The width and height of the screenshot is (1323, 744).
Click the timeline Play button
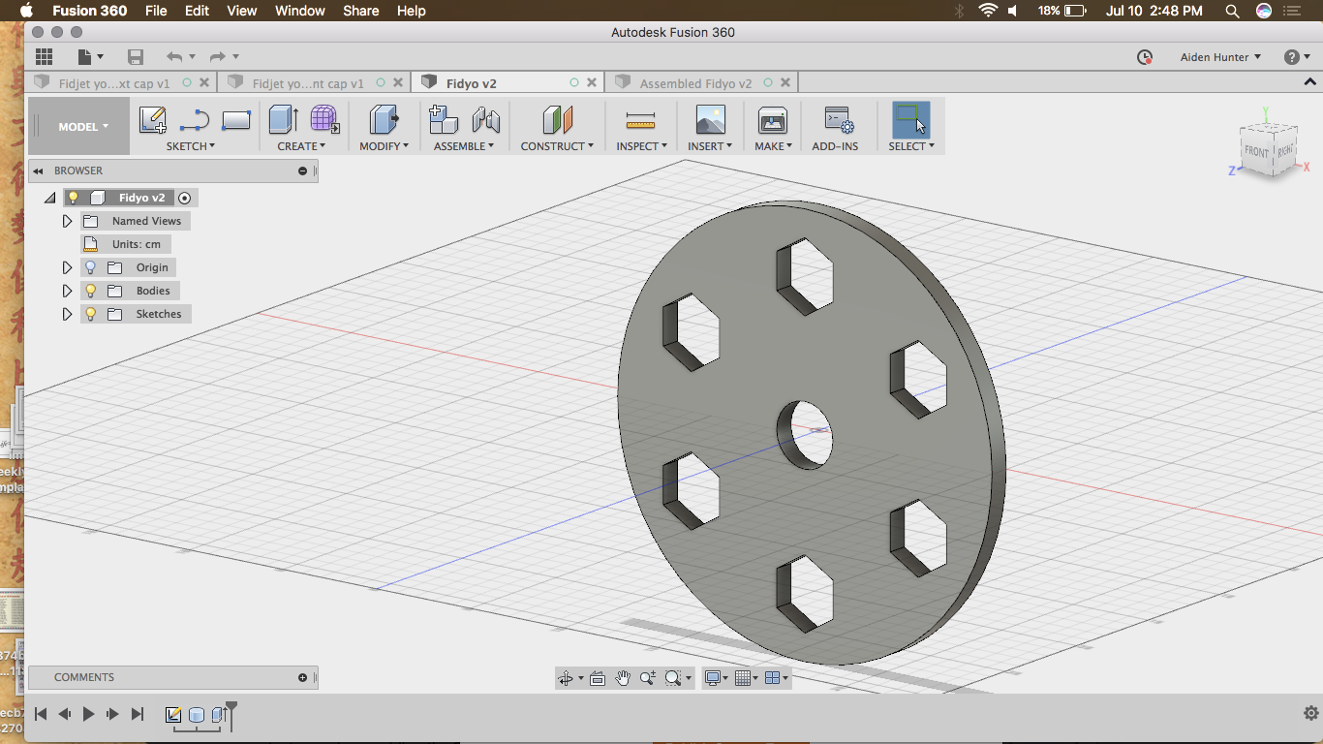pyautogui.click(x=88, y=714)
